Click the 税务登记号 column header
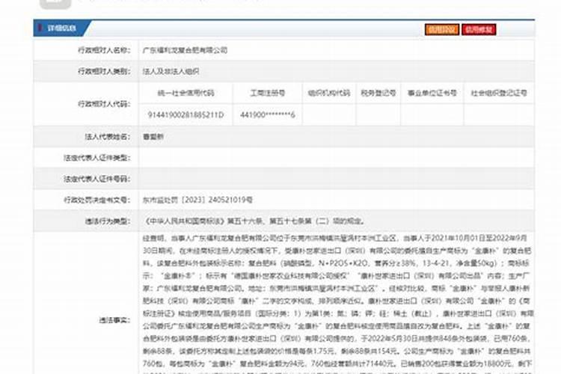561x374 pixels. [378, 93]
